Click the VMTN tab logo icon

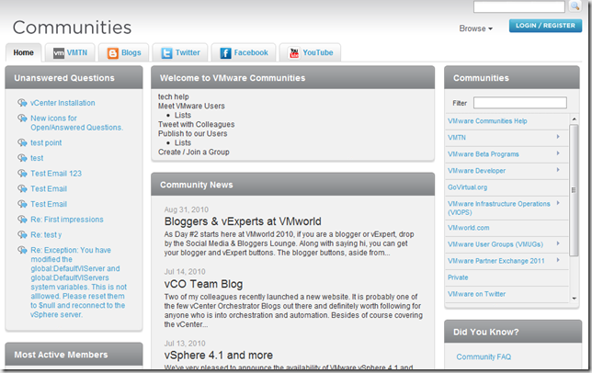point(59,52)
